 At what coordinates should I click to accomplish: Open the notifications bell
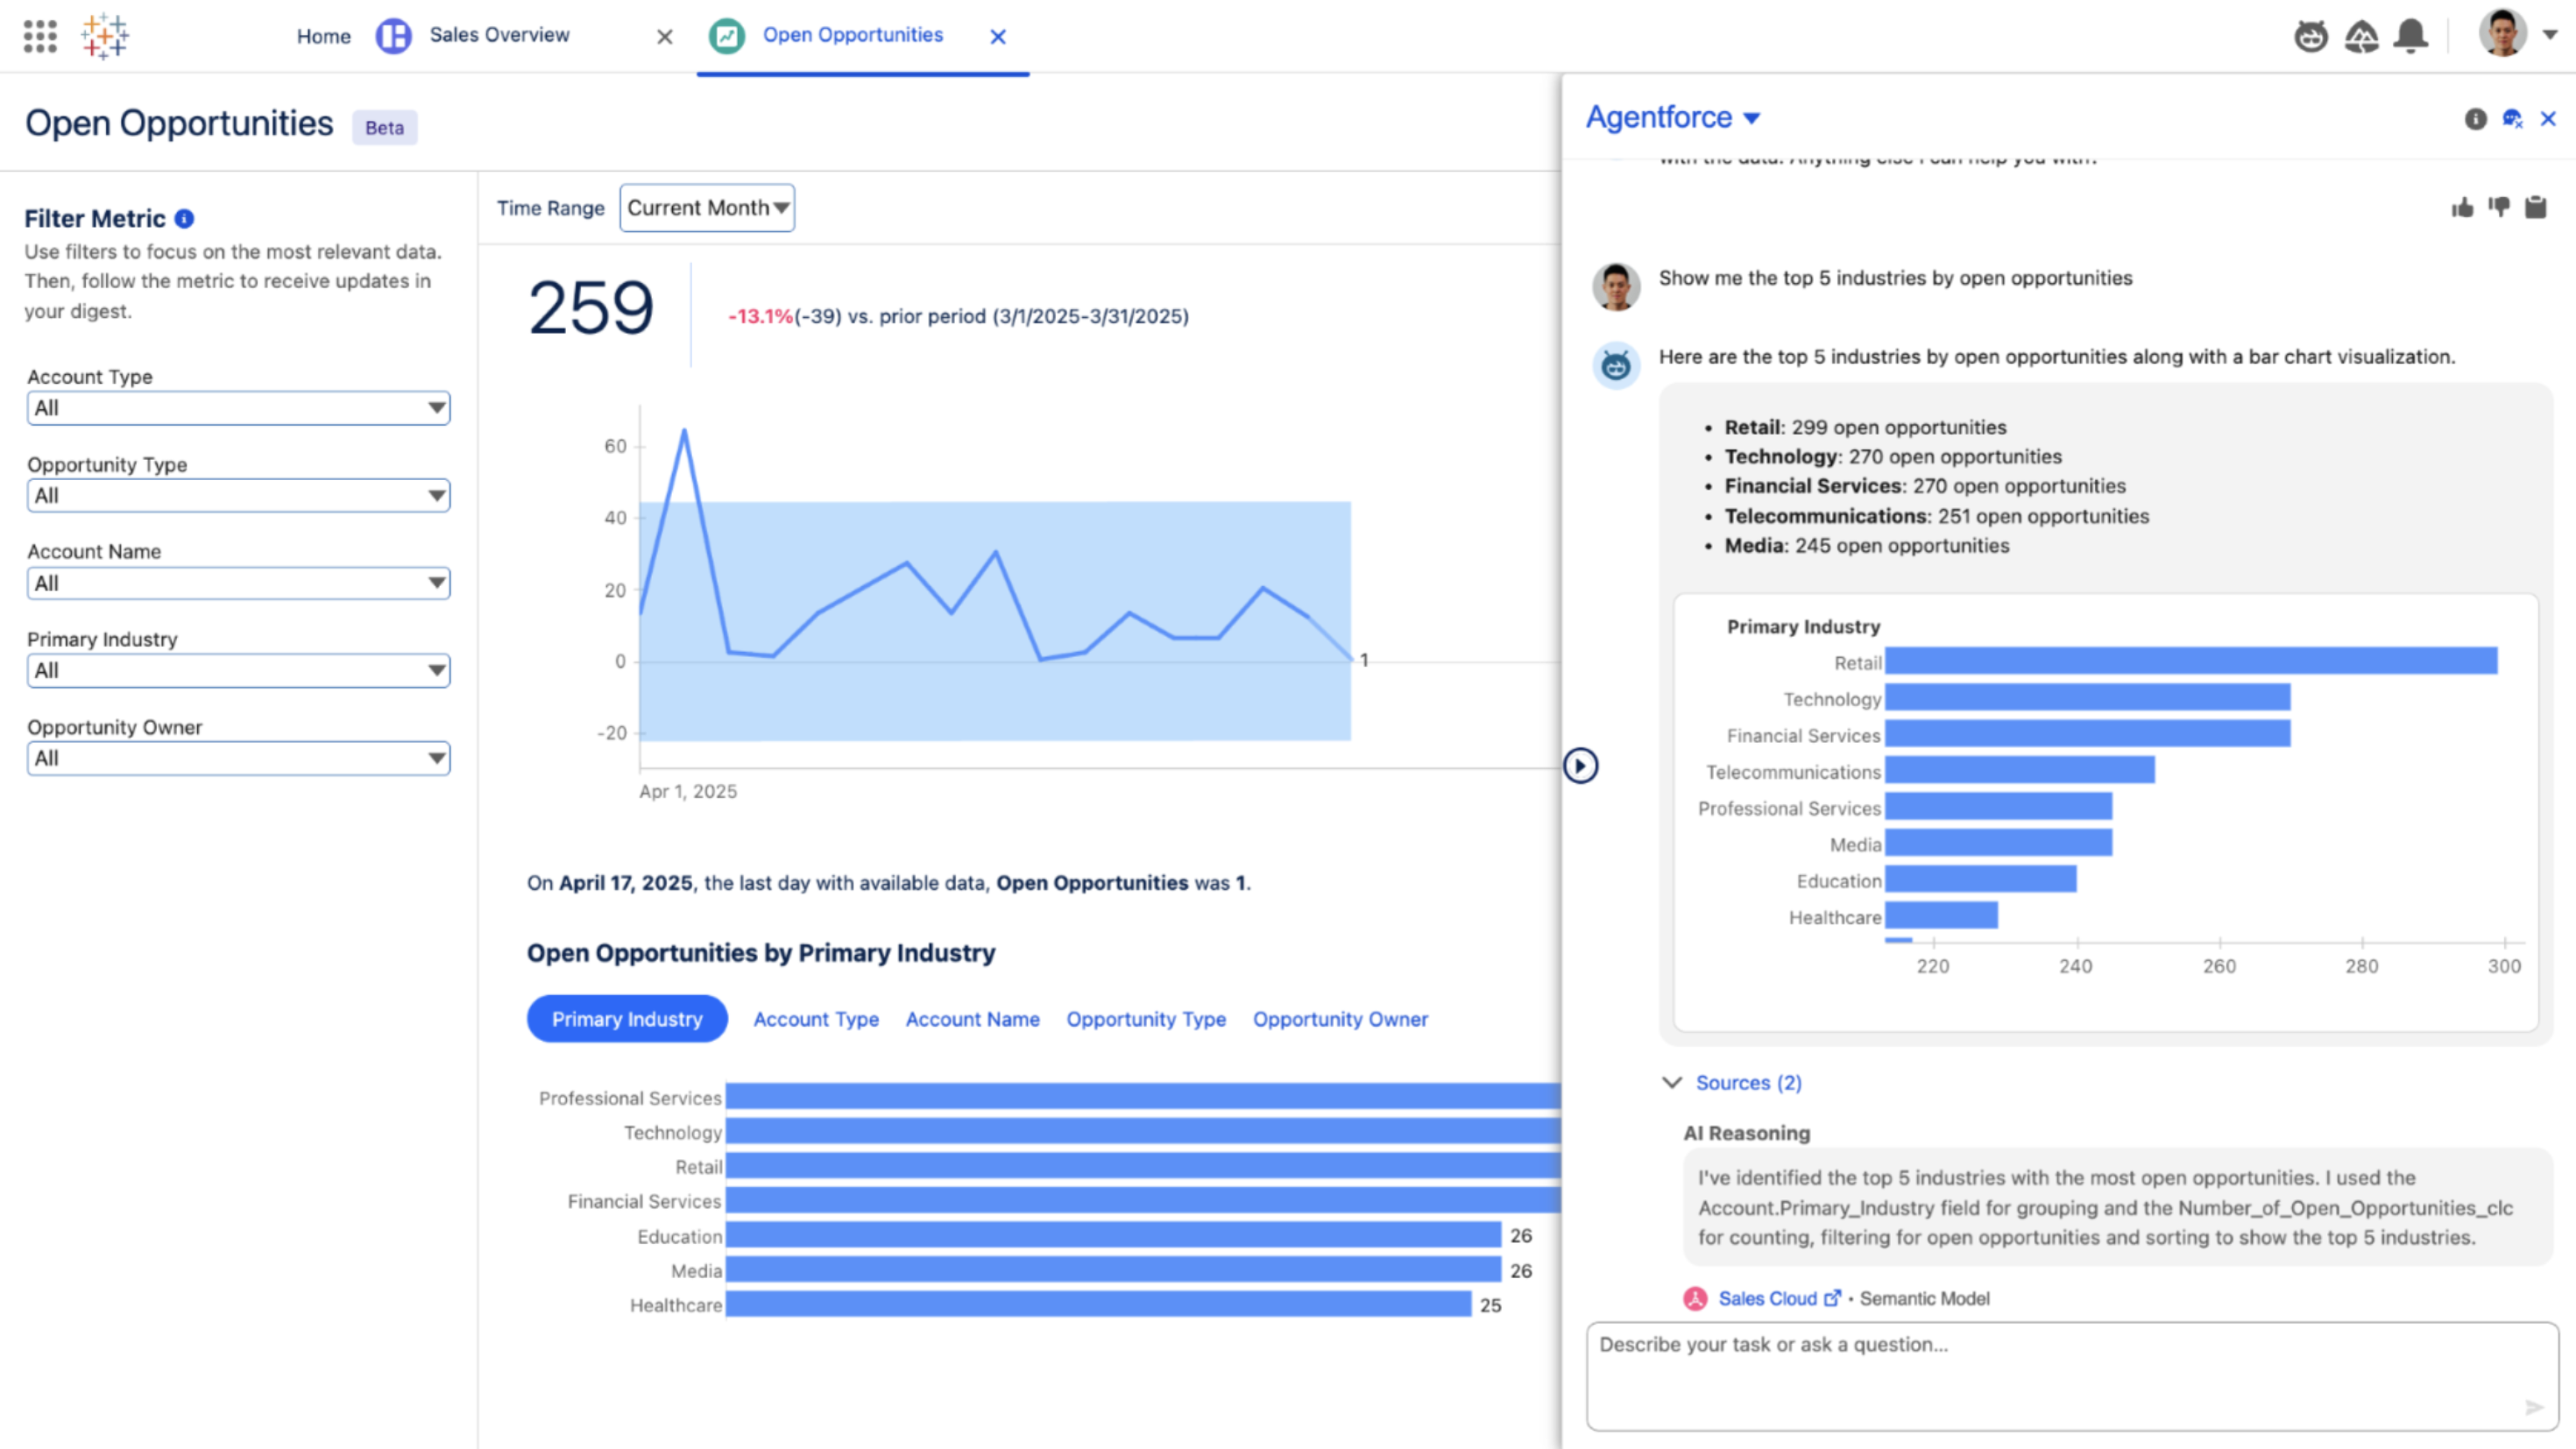click(2411, 37)
